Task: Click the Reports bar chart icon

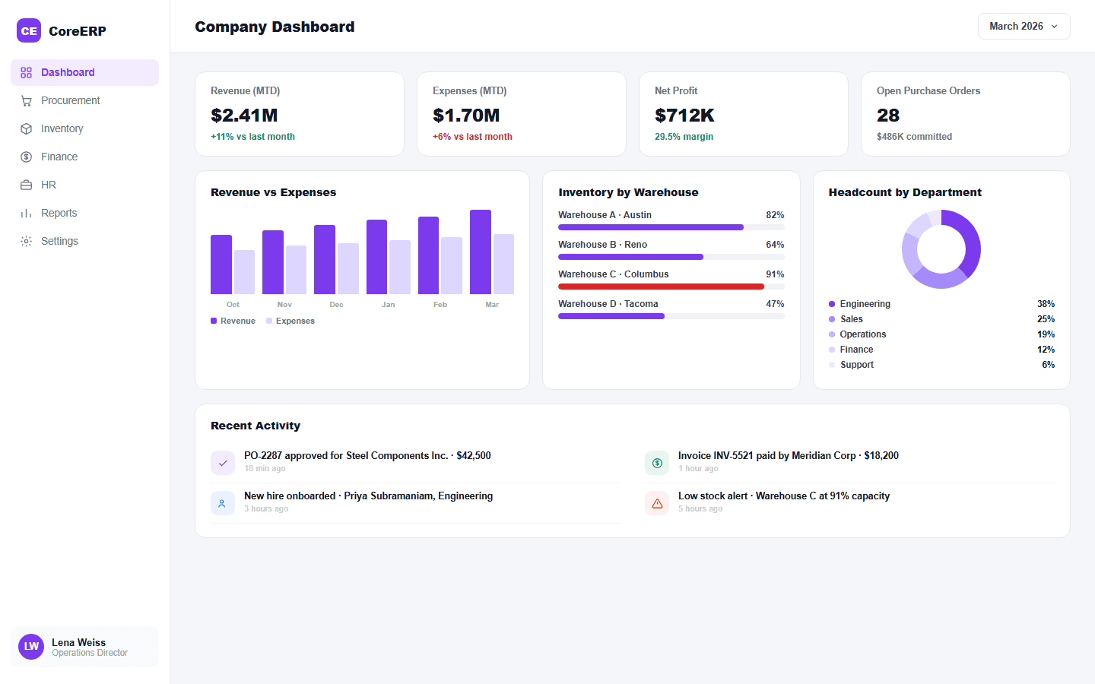Action: (x=26, y=213)
